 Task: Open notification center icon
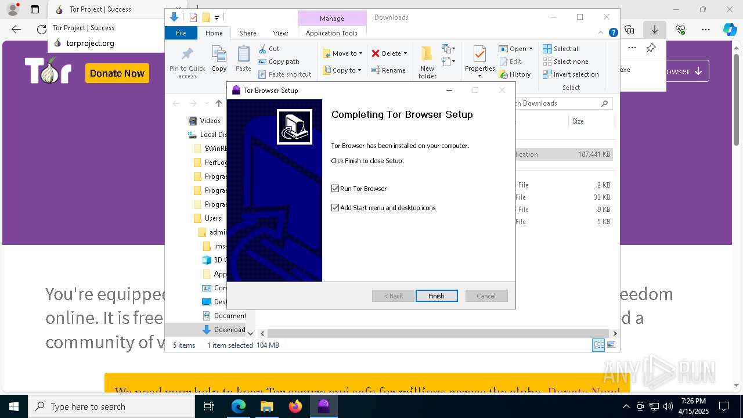coord(724,406)
